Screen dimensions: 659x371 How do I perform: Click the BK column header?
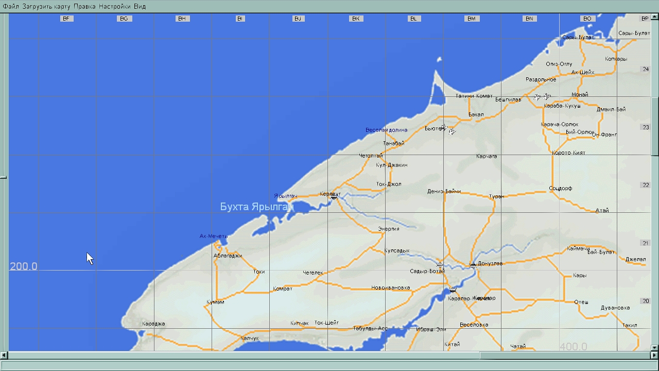tap(356, 19)
